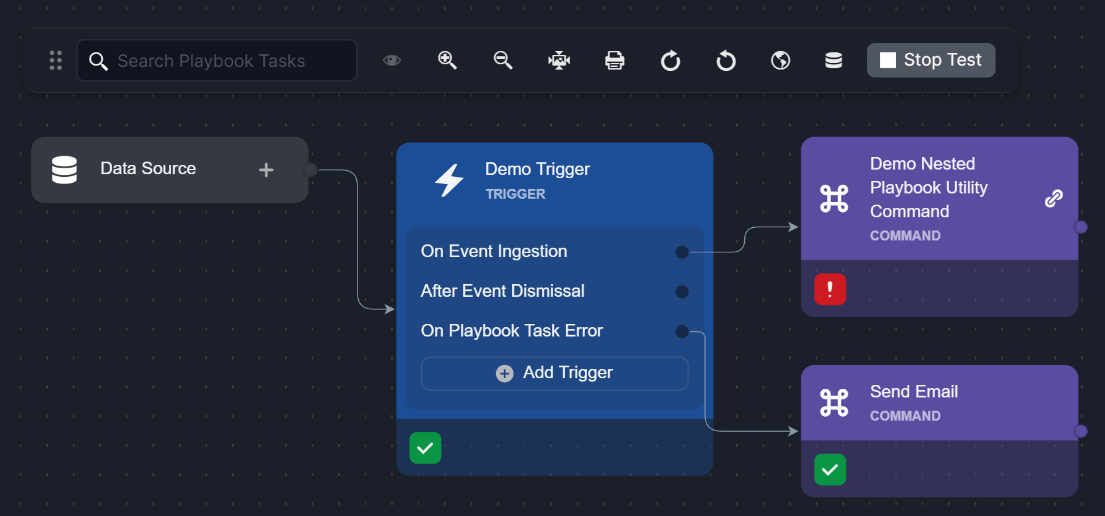Click the counter-clockwise undo arrow icon

point(726,61)
